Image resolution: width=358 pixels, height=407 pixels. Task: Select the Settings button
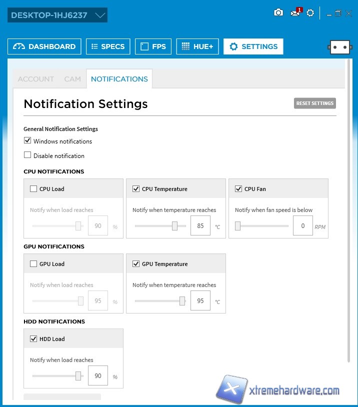tap(253, 46)
